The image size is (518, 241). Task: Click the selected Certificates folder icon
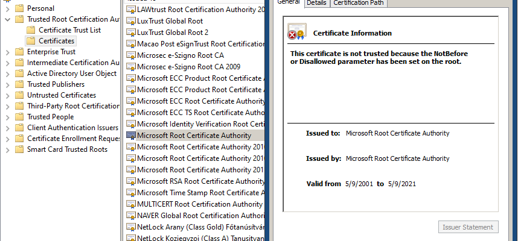(31, 41)
